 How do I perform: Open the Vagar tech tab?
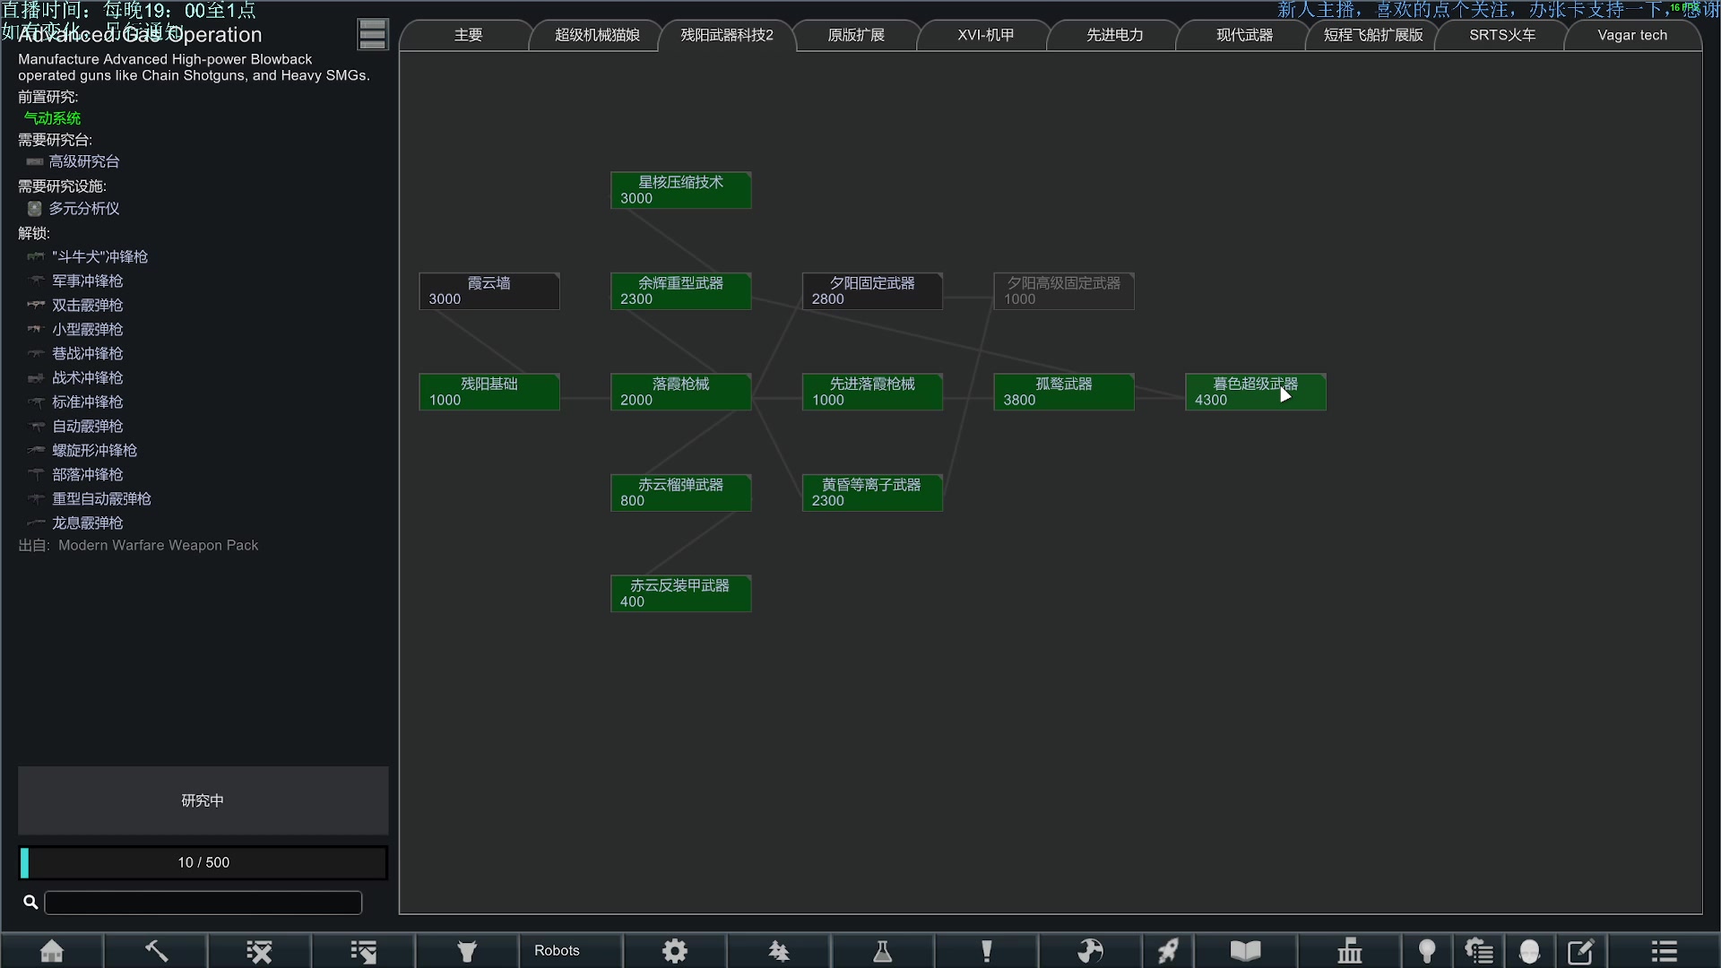click(x=1632, y=35)
